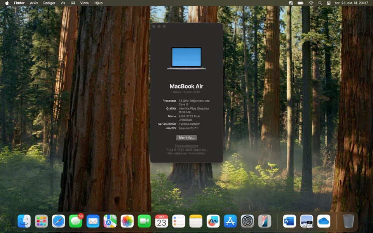Open the Vindu menu
373x233 pixels.
(84, 3)
